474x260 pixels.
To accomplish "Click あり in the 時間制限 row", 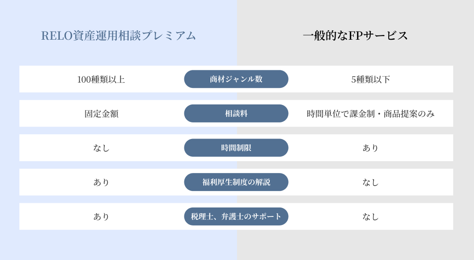I will (371, 148).
